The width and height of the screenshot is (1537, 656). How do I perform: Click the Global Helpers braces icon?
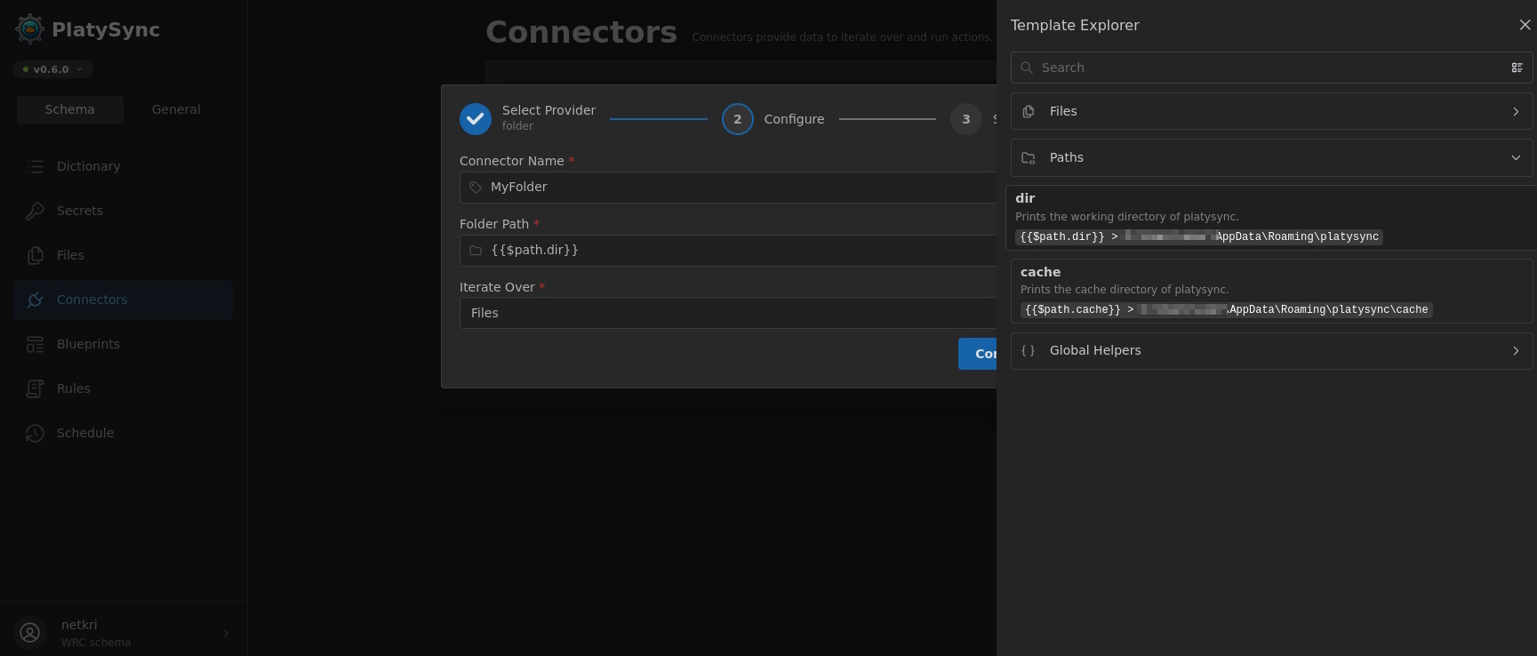pos(1029,350)
